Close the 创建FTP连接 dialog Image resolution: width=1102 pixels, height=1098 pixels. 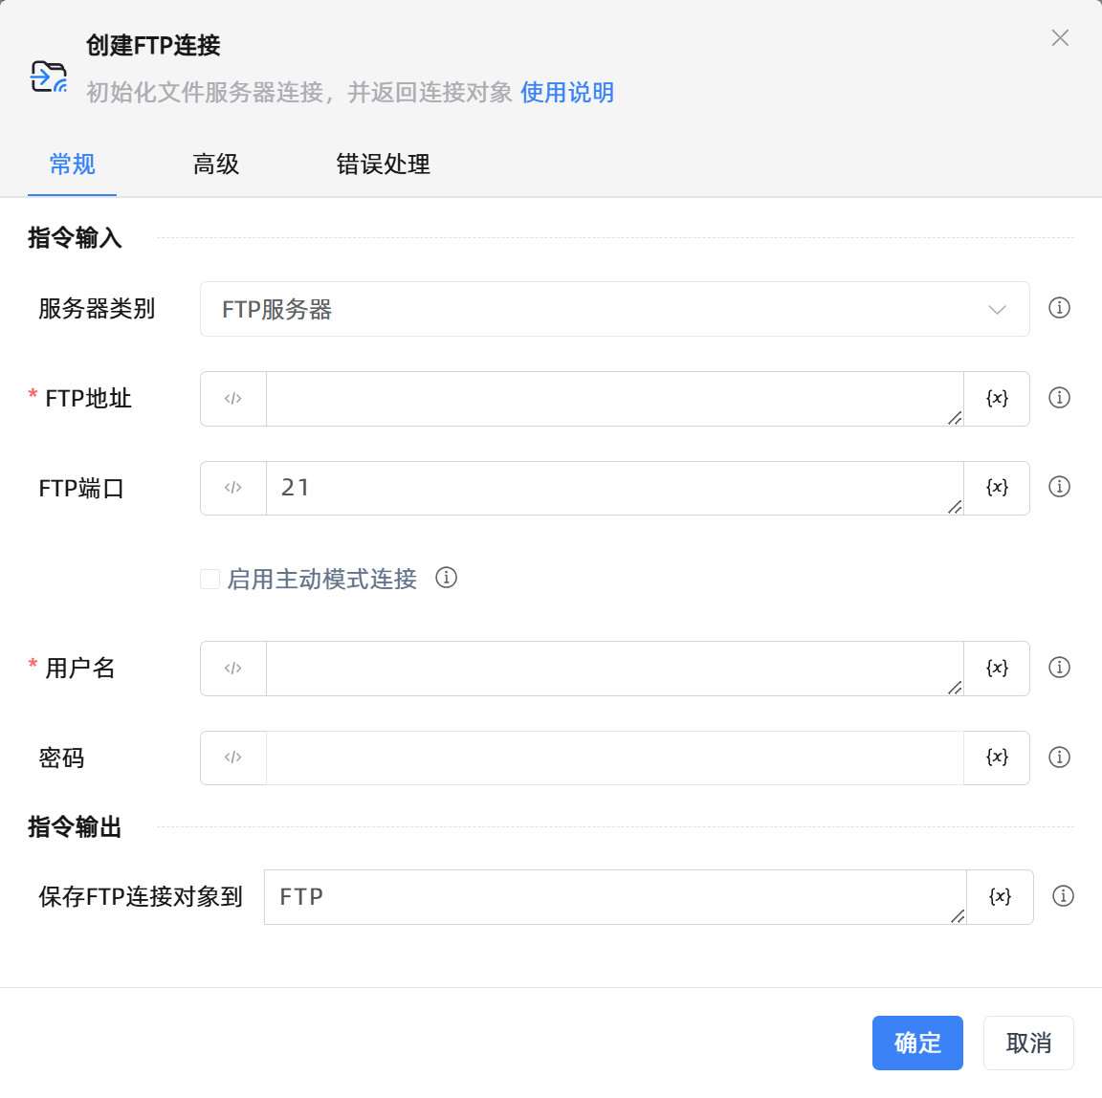point(1060,38)
